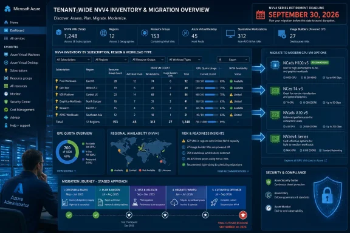Click the APAC-Workloads GPU quota bar
350x233 pixels.
pos(211,115)
